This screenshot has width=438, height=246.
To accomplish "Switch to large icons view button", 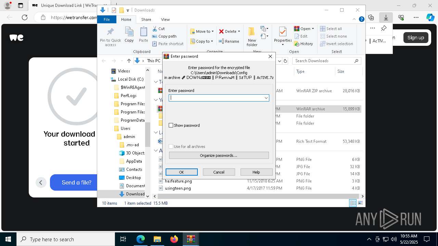I will pyautogui.click(x=360, y=203).
